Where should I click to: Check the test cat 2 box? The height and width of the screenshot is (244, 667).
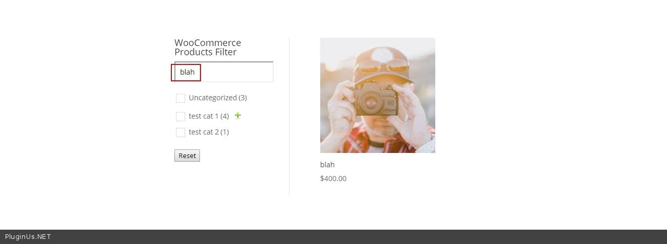181,132
